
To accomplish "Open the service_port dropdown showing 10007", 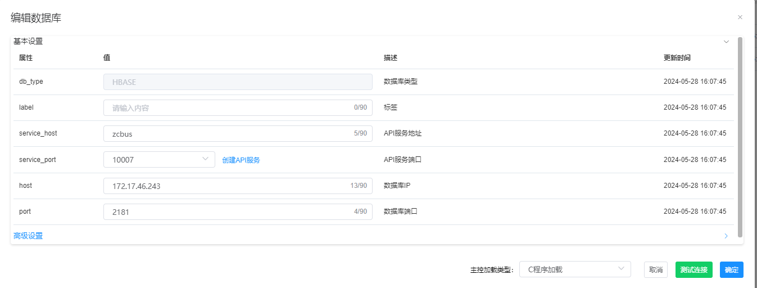I will [159, 160].
